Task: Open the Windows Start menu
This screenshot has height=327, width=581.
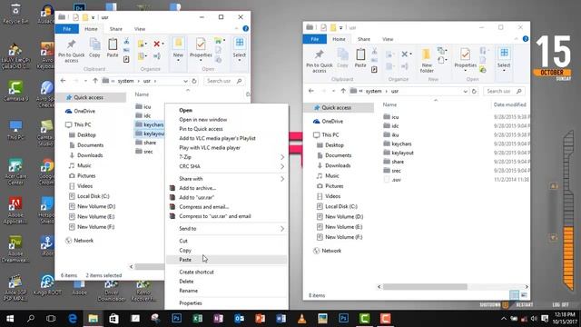Action: pos(10,319)
